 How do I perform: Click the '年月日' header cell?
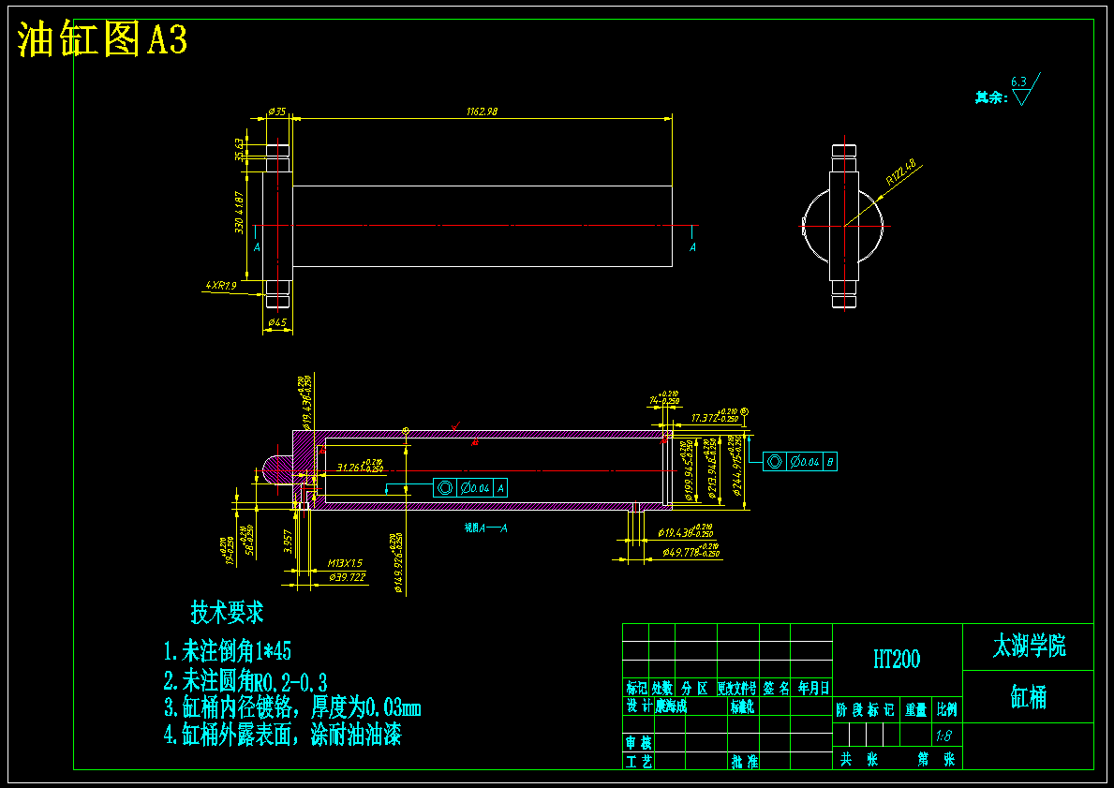[x=813, y=688]
